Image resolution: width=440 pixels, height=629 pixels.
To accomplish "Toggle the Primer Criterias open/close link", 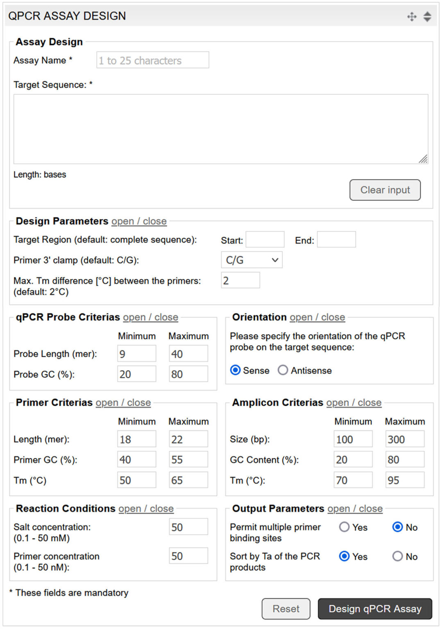I will pos(122,403).
